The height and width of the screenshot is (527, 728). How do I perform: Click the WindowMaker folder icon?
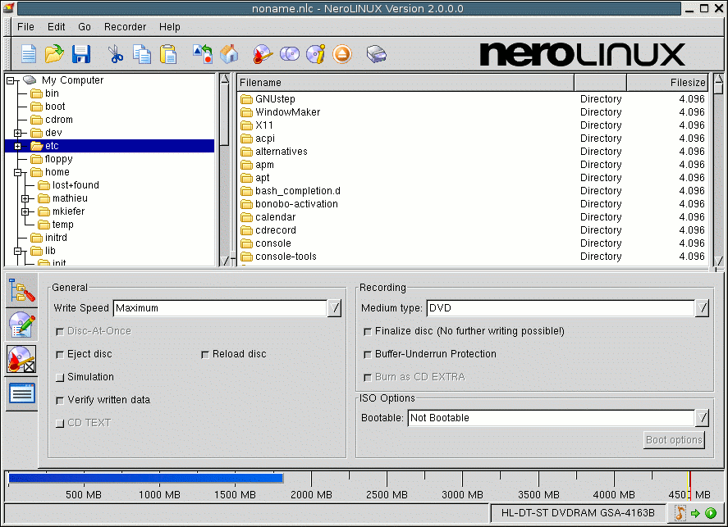[246, 112]
